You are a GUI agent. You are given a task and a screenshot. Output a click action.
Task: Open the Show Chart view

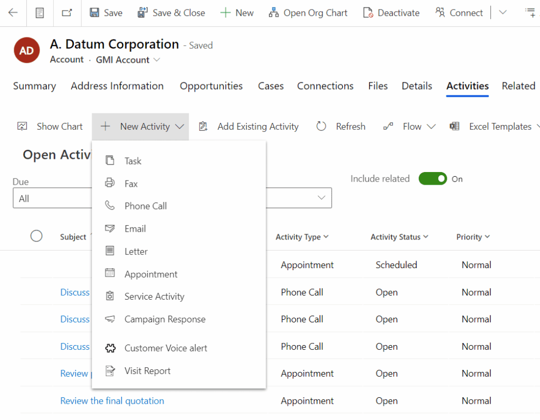click(51, 127)
